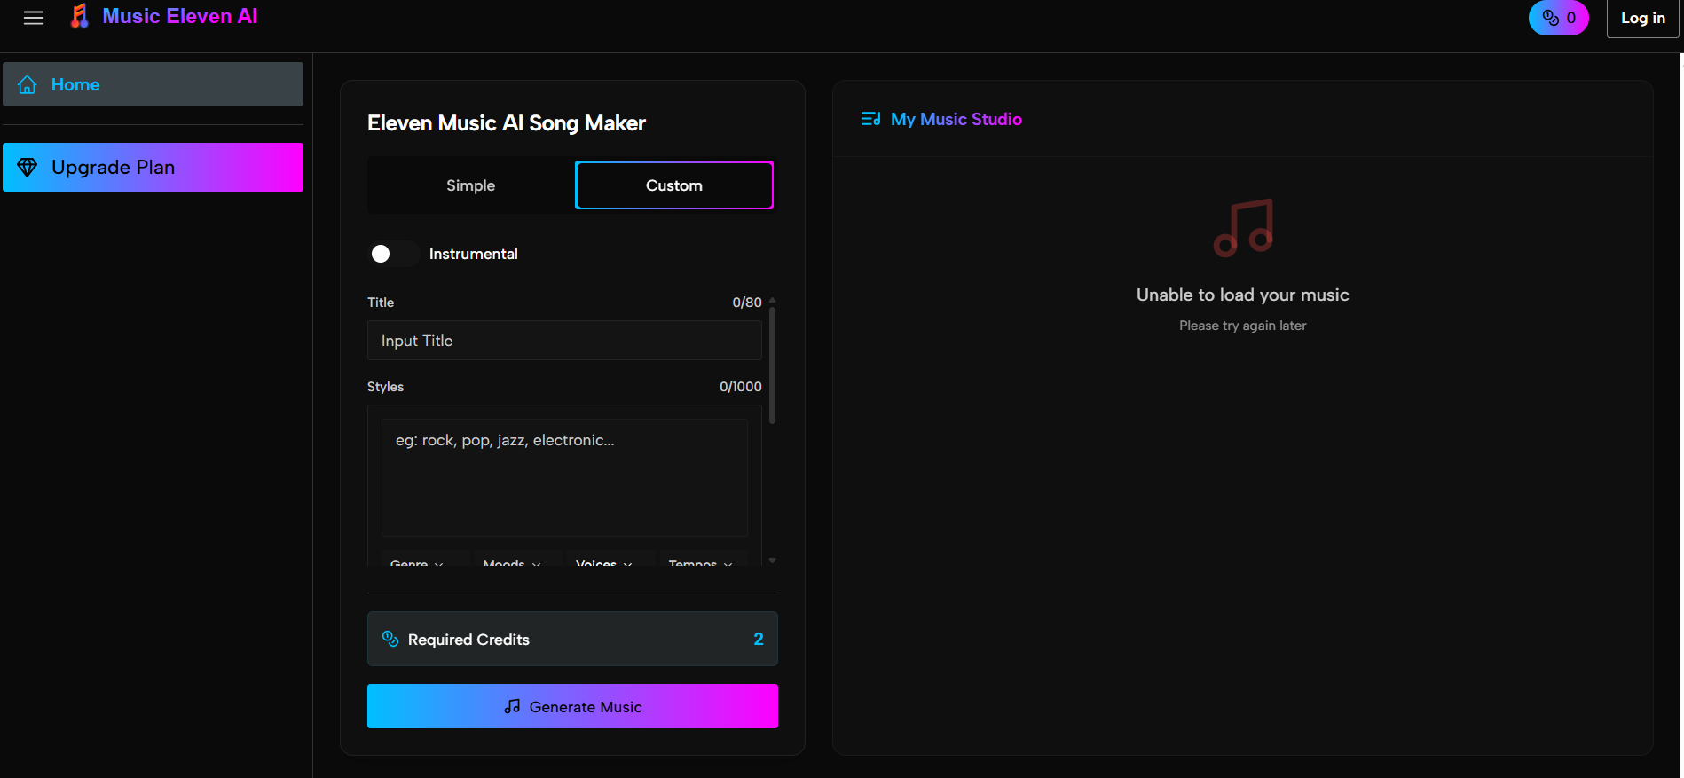The width and height of the screenshot is (1684, 778).
Task: Go to Home in the sidebar
Action: pos(153,84)
